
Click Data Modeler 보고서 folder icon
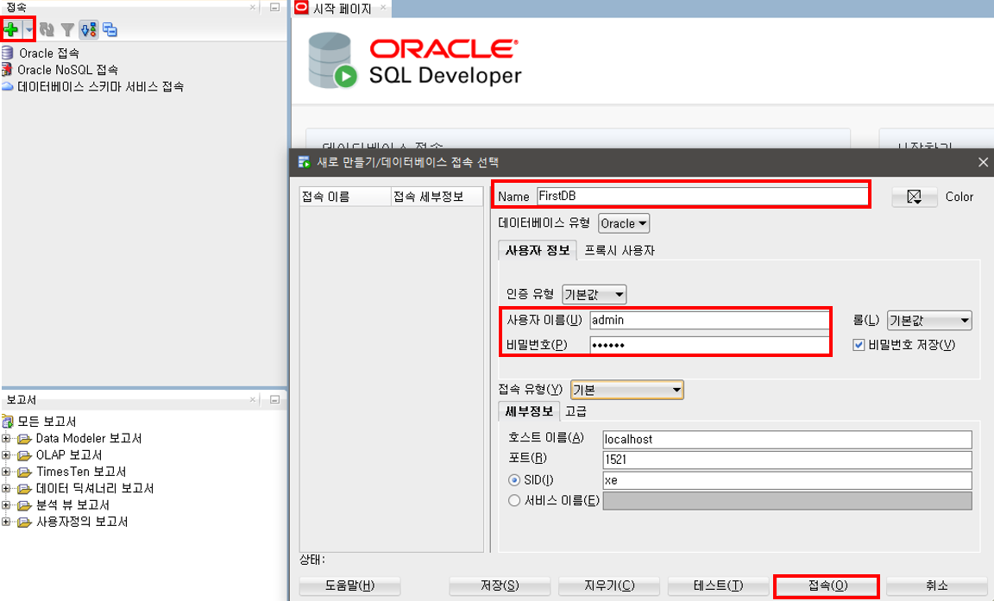coord(25,439)
